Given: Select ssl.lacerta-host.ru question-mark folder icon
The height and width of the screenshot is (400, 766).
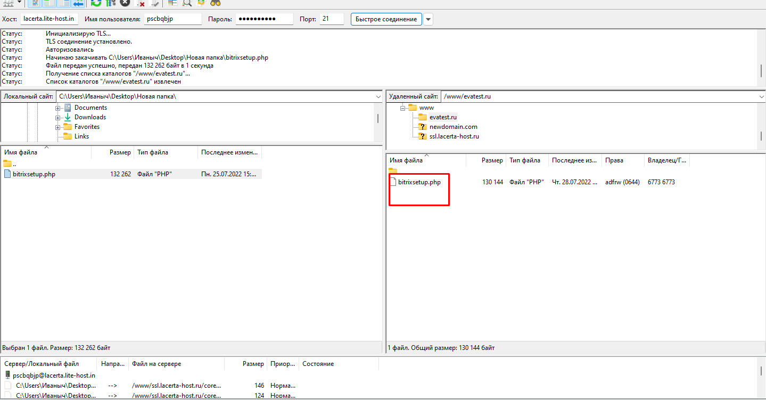Looking at the screenshot, I should tap(423, 136).
